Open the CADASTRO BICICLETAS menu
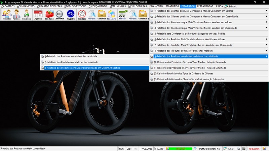This screenshot has width=269, height=151. click(49, 6)
